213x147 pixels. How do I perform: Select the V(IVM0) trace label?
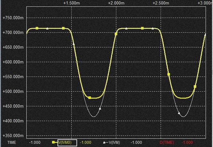coord(67,143)
